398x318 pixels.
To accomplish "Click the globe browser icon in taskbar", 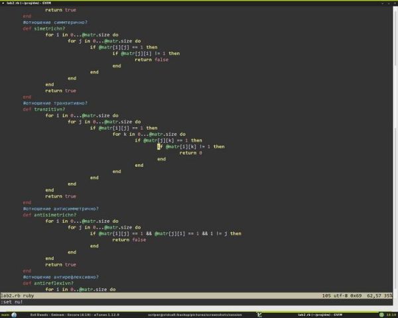I will click(14, 315).
